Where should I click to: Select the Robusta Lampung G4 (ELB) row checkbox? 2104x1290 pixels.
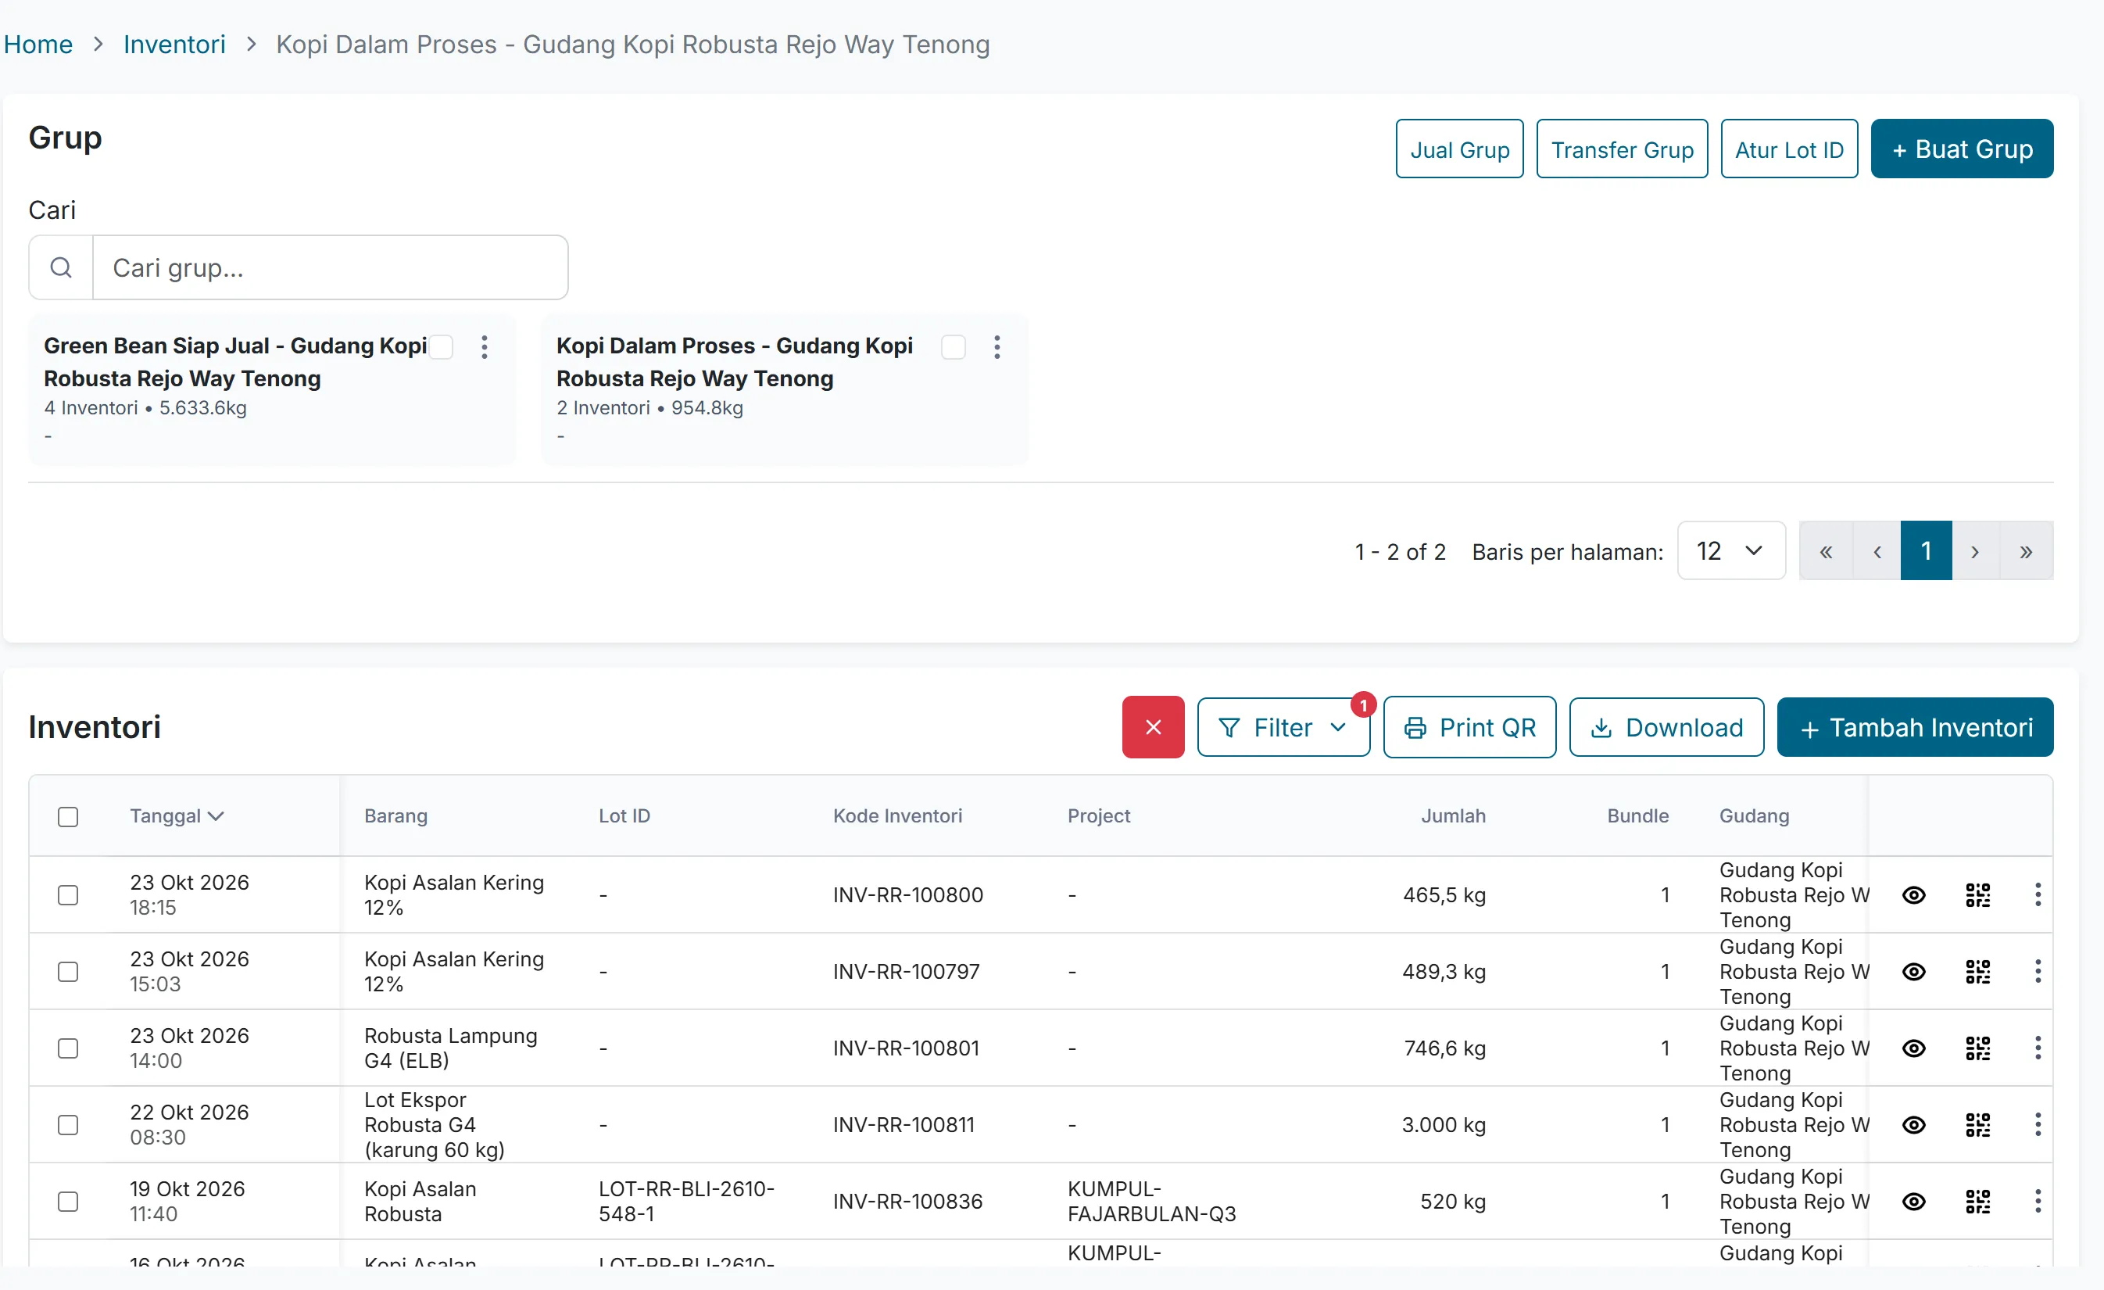[x=68, y=1048]
